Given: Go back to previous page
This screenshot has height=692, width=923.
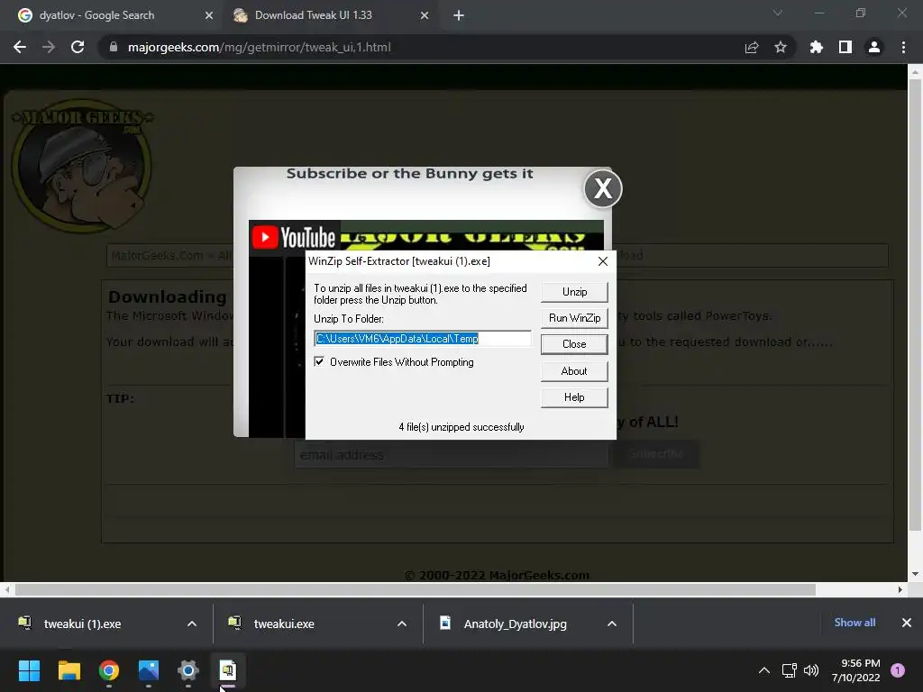Looking at the screenshot, I should 20,47.
